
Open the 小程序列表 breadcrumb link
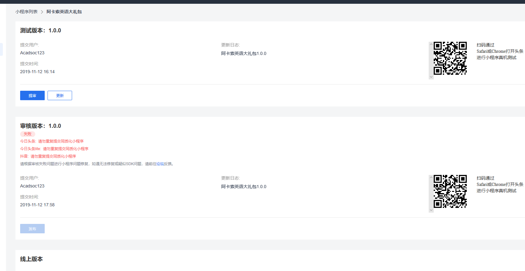26,12
